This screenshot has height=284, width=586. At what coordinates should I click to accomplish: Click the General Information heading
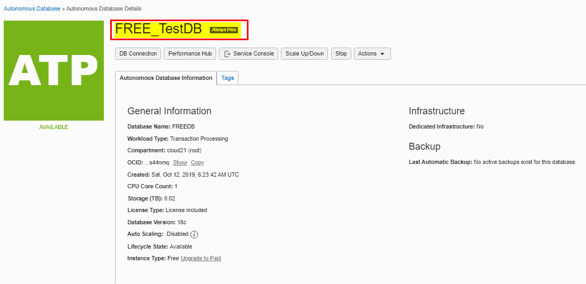click(x=169, y=111)
